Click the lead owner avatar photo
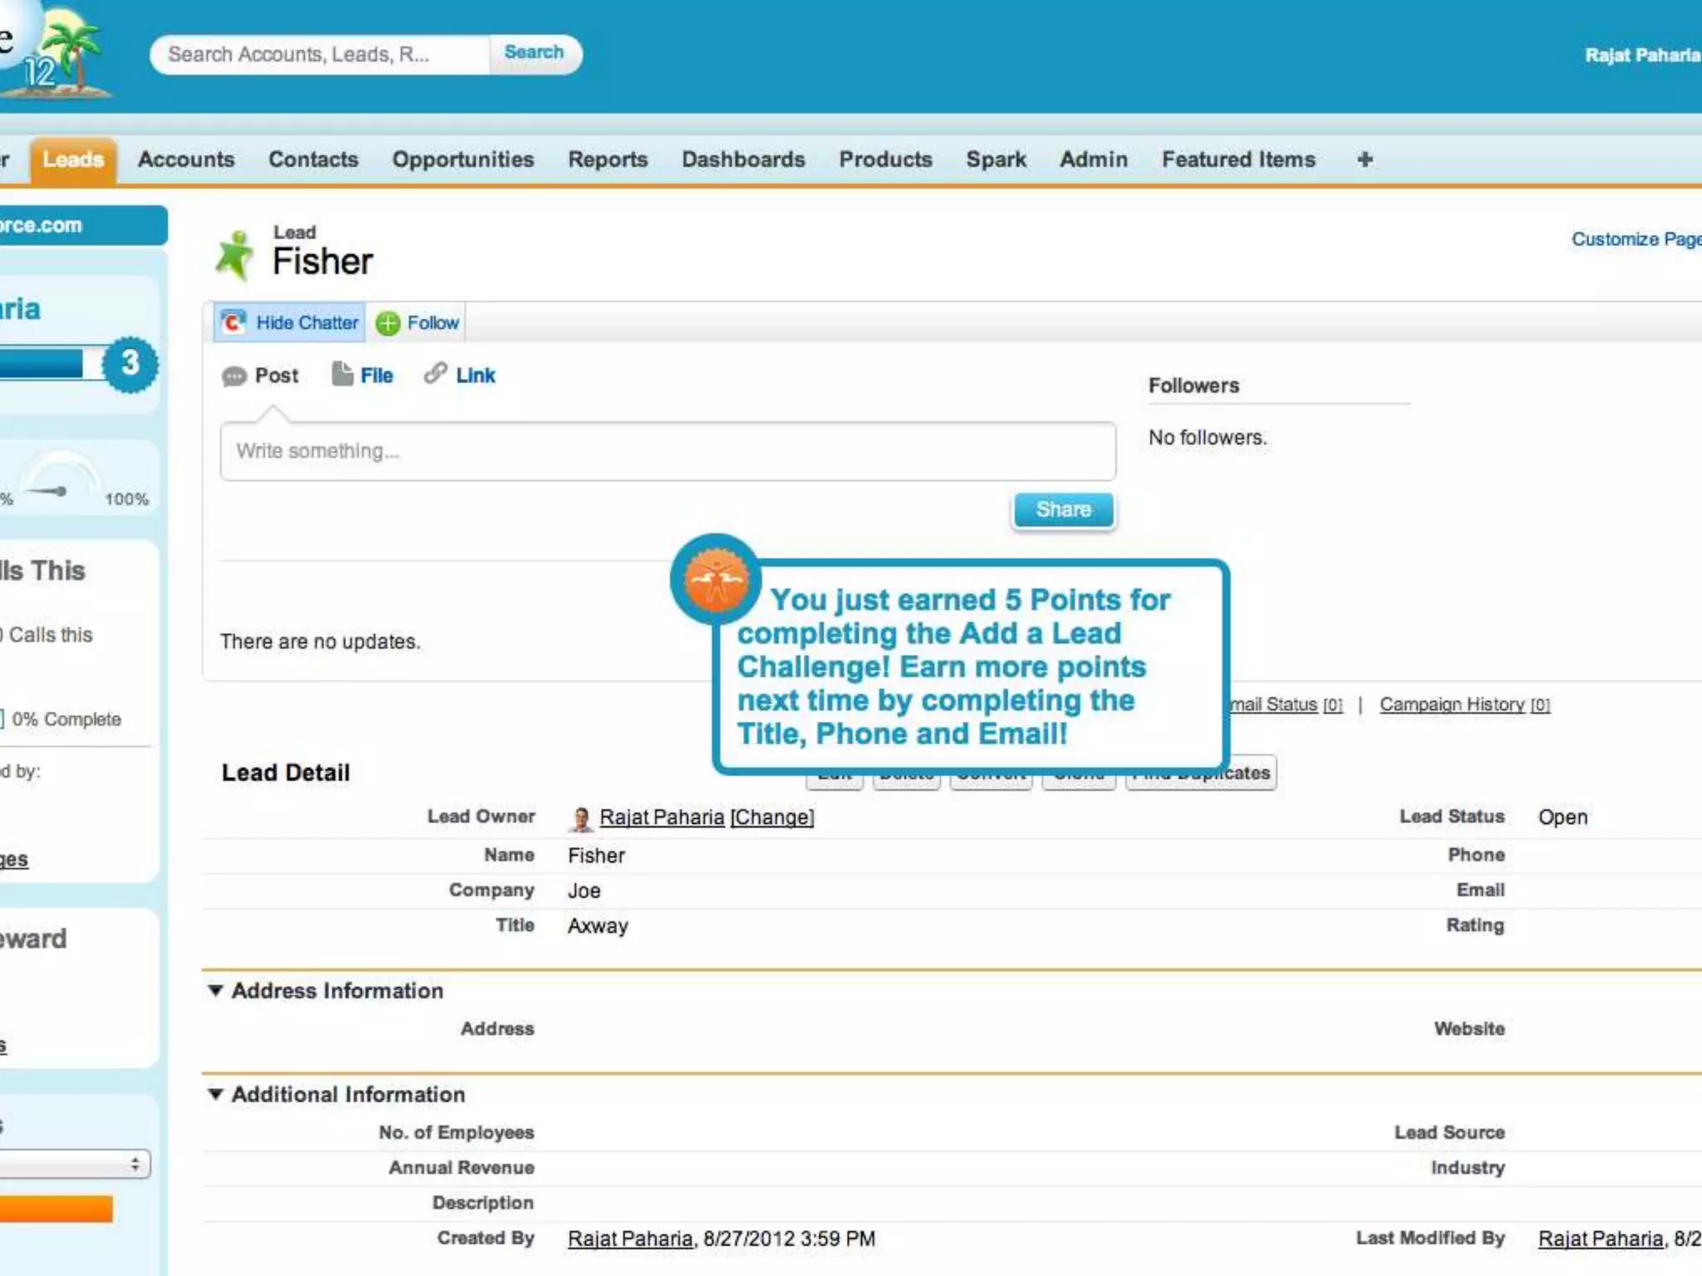This screenshot has height=1276, width=1702. tap(581, 818)
